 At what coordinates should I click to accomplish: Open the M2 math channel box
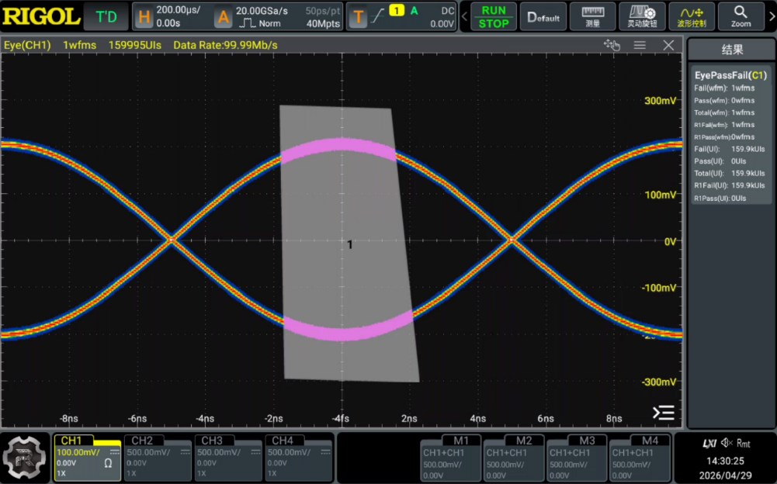(515, 458)
